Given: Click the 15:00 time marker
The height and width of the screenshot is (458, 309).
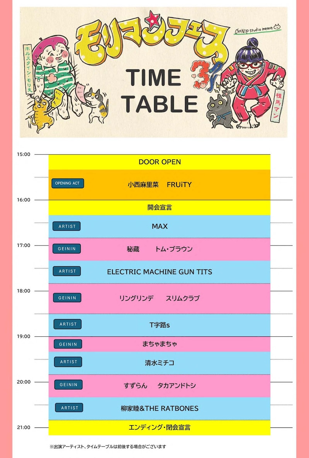Looking at the screenshot, I should coord(24,154).
